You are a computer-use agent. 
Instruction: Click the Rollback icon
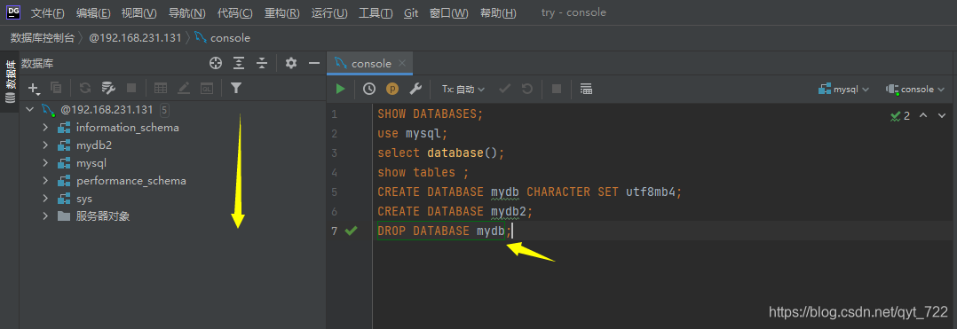527,89
